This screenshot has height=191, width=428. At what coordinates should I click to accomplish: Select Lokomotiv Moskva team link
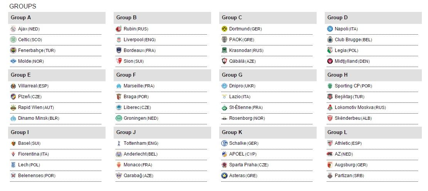click(x=355, y=107)
